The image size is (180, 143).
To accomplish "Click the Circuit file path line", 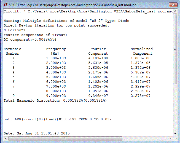I will [x=88, y=11].
